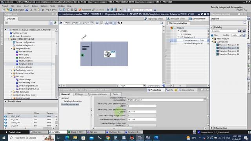251x141 pixels.
Task: Select Online & diagnostics tree item
Action: coord(25,45)
